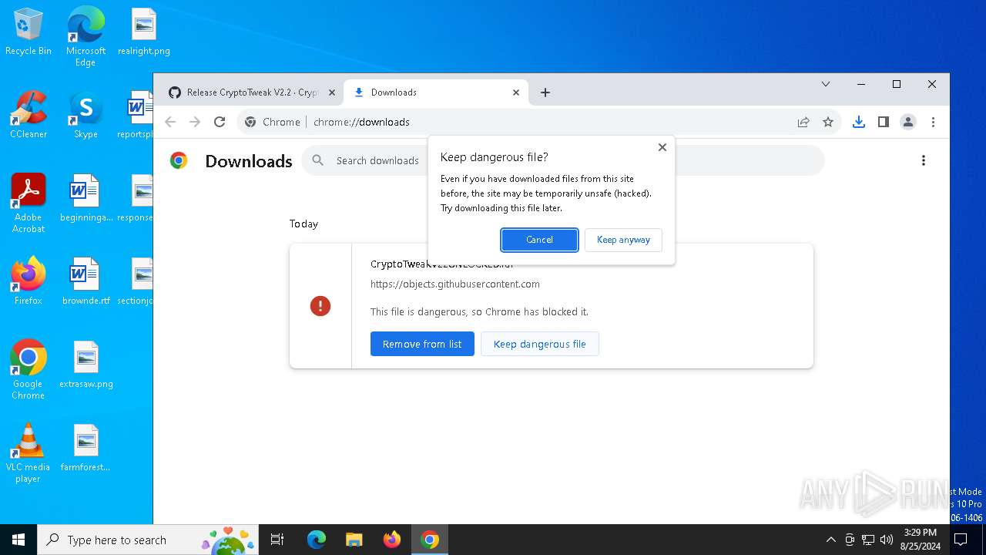Click the red danger warning icon

tap(320, 306)
